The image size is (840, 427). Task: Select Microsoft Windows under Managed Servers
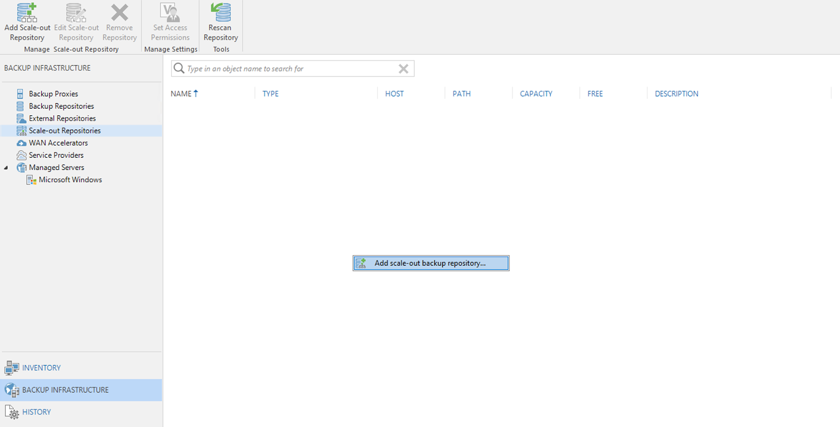pyautogui.click(x=70, y=180)
